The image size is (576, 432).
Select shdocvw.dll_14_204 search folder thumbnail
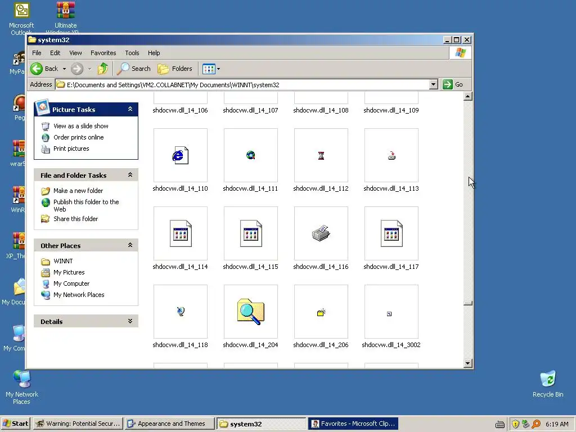(250, 312)
